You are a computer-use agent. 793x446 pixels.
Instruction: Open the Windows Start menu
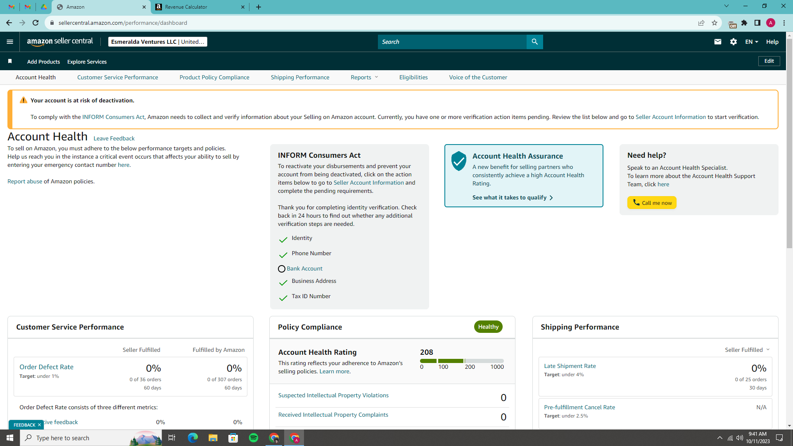tap(10, 438)
